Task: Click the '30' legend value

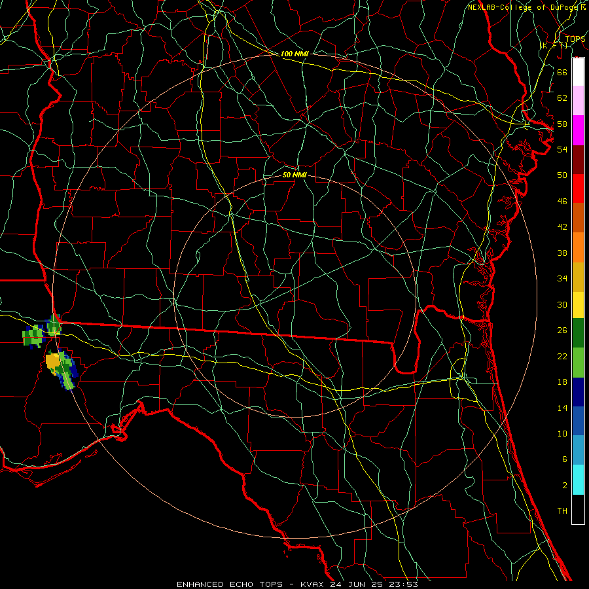Action: click(562, 304)
